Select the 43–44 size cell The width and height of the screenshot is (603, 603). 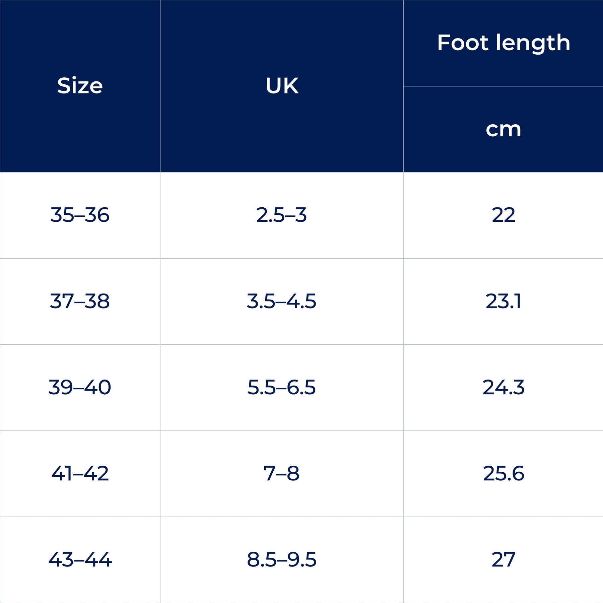point(80,559)
